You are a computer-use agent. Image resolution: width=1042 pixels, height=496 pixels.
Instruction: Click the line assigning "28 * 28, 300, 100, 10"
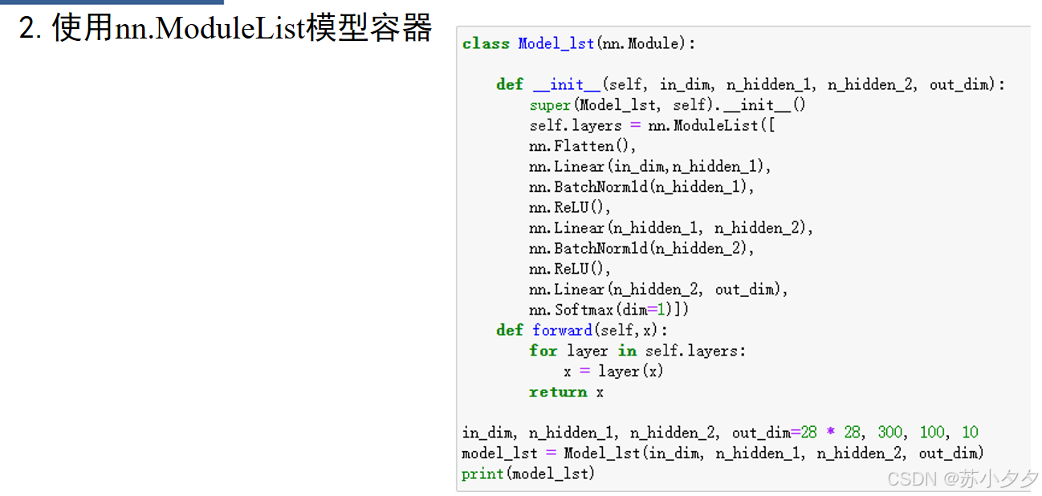[x=720, y=433]
